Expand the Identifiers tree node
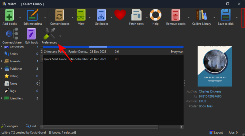Image resolution: width=245 pixels, height=136 pixels. pyautogui.click(x=2, y=98)
